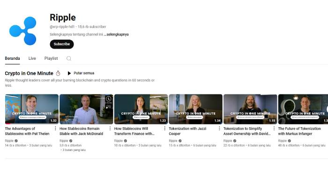Click the play icon beside Putar semua
Image resolution: width=328 pixels, height=187 pixels.
click(x=69, y=73)
